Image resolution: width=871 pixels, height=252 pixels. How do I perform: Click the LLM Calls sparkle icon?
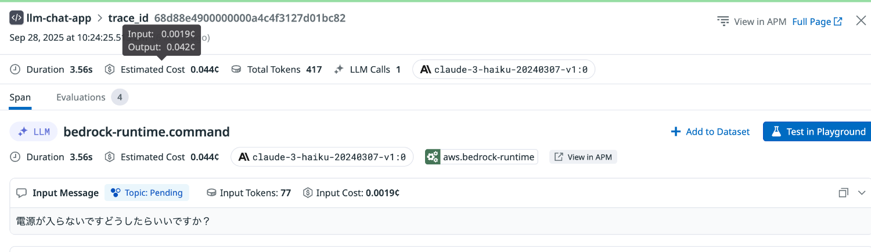(339, 70)
